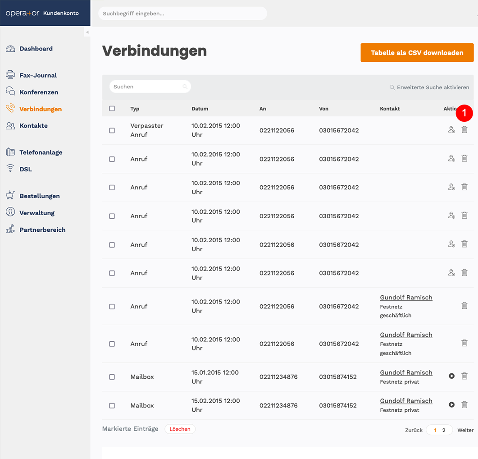Click the red Löschen button

[180, 429]
